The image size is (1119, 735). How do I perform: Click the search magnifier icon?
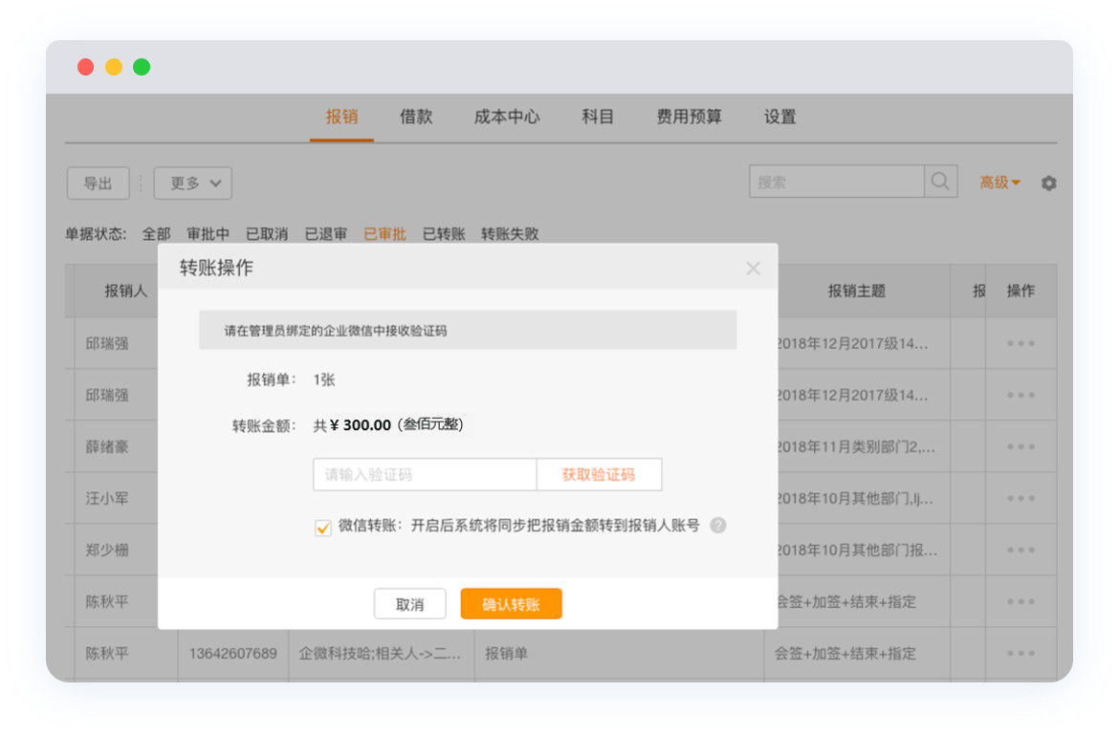coord(940,182)
